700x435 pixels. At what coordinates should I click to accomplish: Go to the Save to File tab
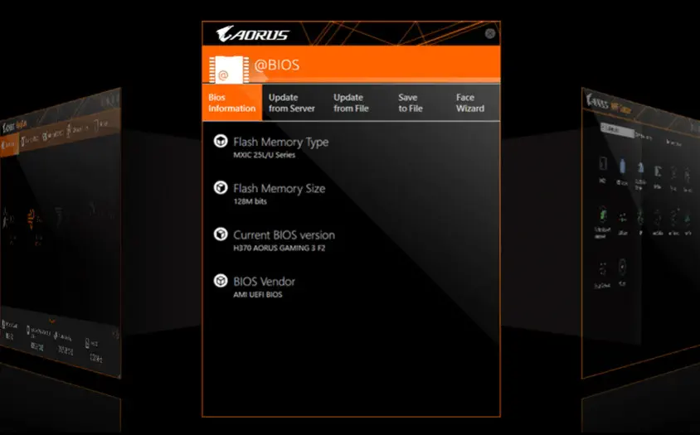click(x=410, y=103)
